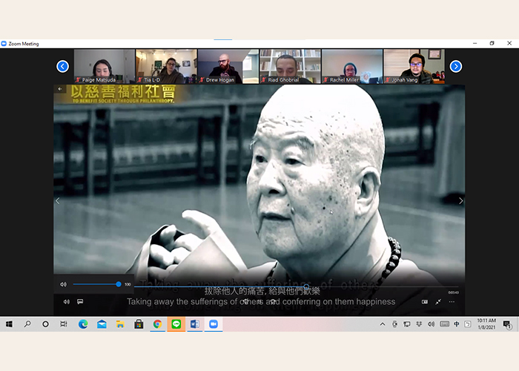Skip forward thirty seconds in video
This screenshot has width=519, height=371.
(273, 301)
